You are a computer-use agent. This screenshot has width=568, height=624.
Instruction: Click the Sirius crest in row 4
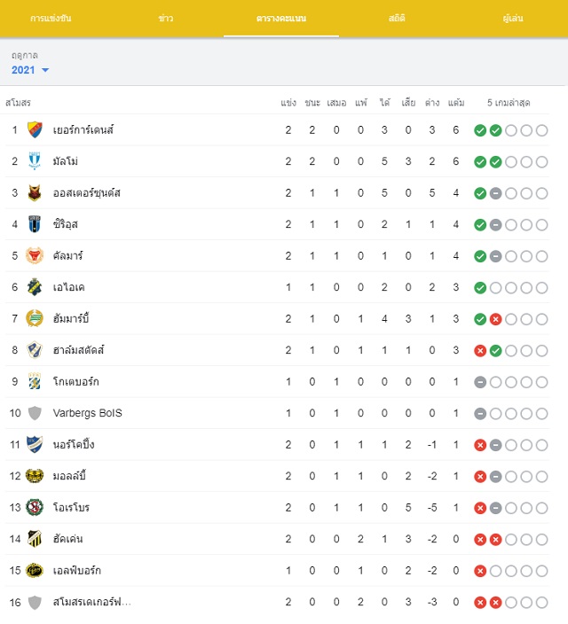point(35,224)
